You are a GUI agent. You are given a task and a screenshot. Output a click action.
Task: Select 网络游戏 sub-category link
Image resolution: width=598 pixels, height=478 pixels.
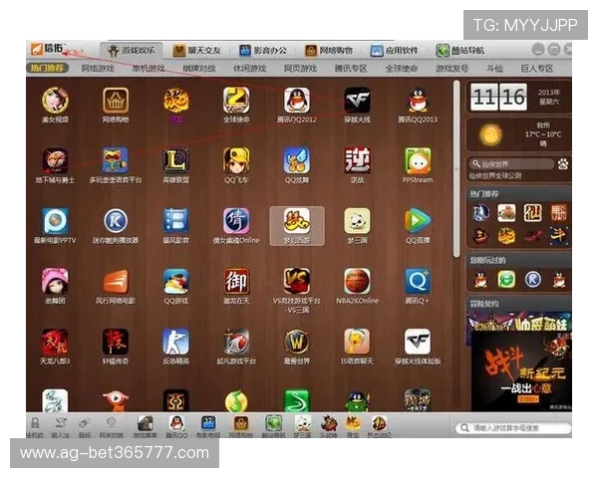coord(98,69)
